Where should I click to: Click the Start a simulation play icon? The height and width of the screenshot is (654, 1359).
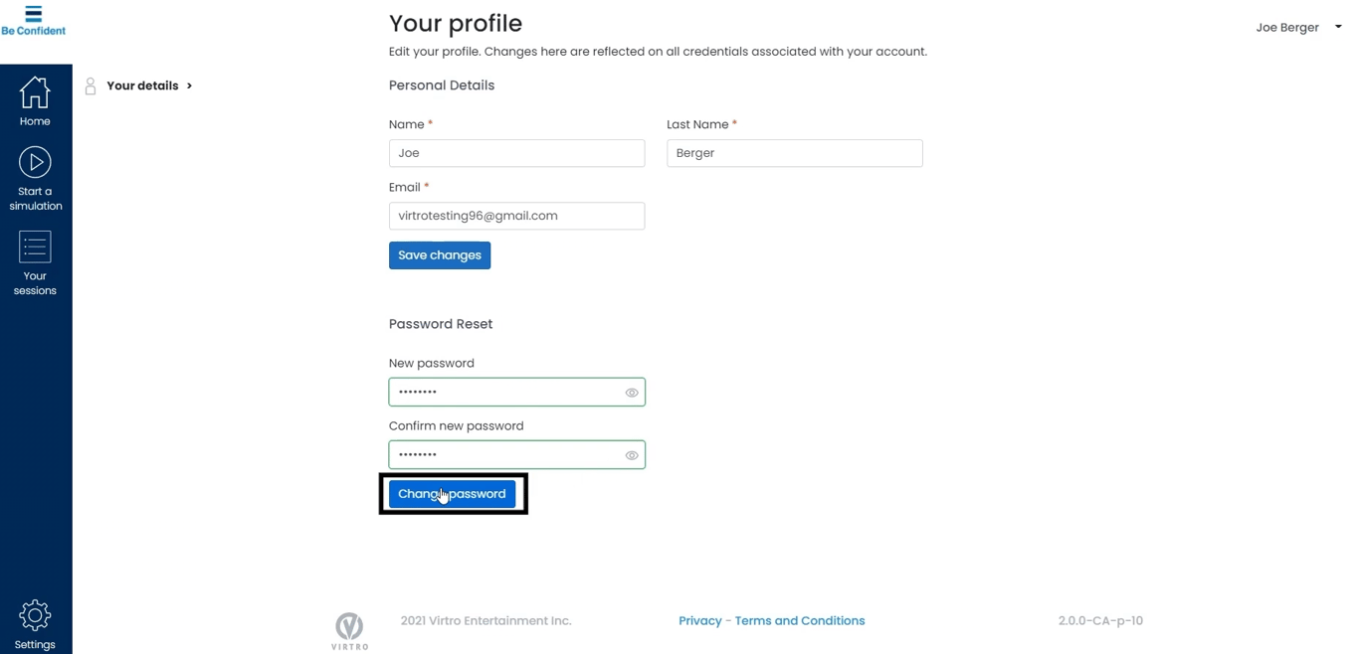click(35, 162)
